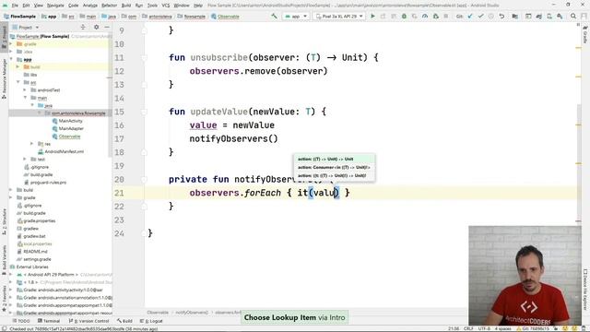Image resolution: width=590 pixels, height=332 pixels.
Task: Open the Logcat tool window
Action: point(151,321)
